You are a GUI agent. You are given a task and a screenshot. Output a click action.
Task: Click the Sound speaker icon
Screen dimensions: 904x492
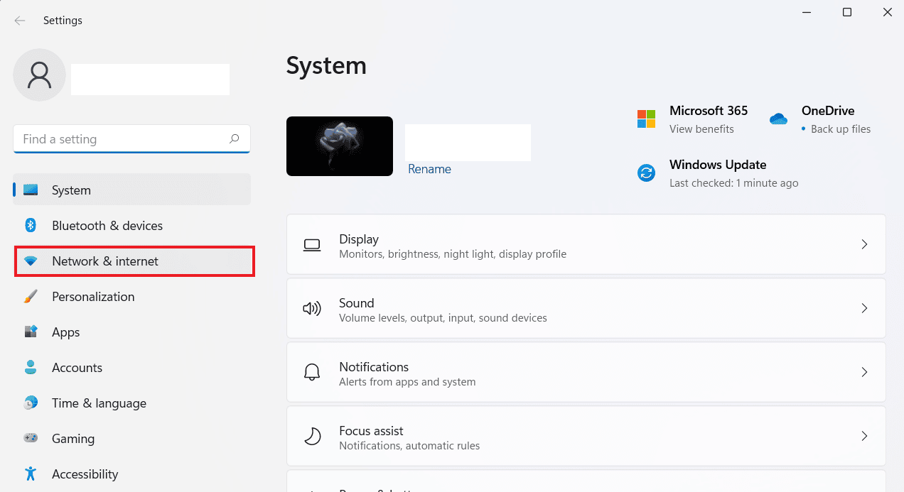(312, 309)
